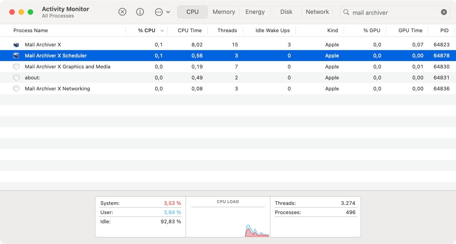Select the Mail Archiver X process row
The height and width of the screenshot is (244, 456).
coord(228,44)
